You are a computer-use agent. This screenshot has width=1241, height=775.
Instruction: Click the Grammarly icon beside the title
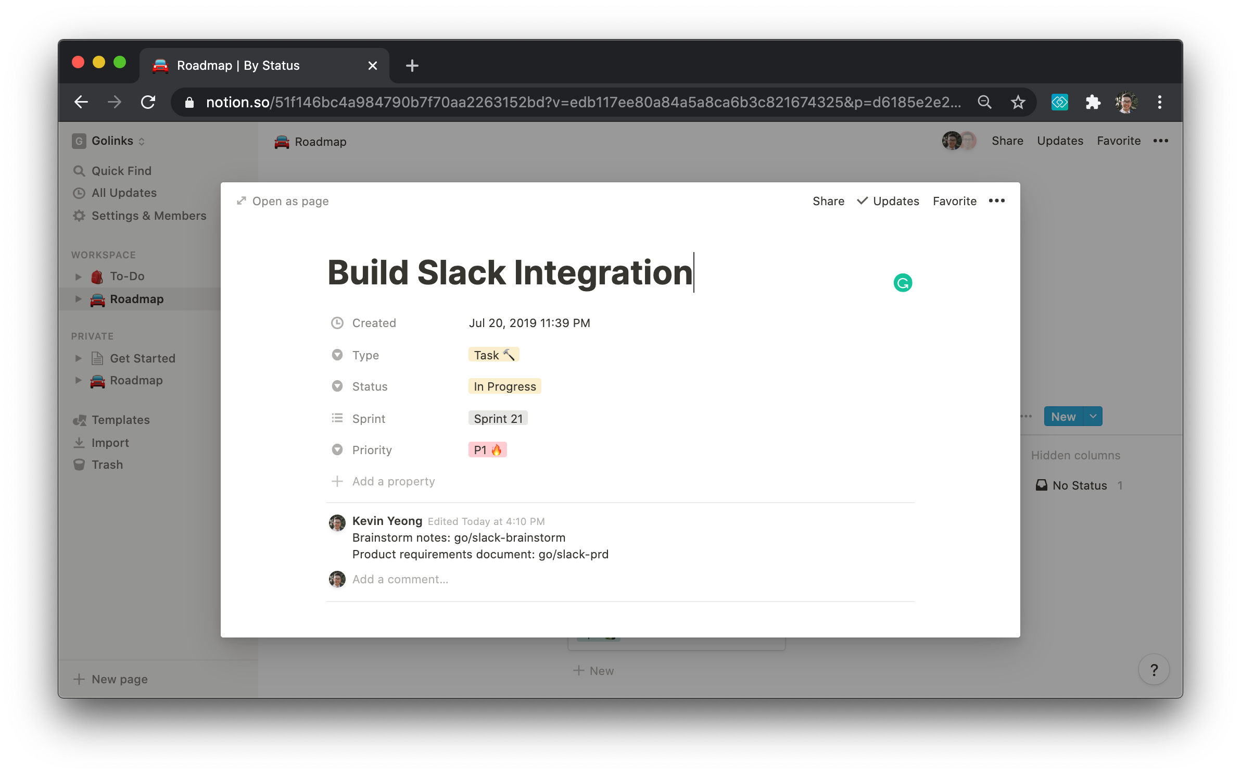click(903, 283)
